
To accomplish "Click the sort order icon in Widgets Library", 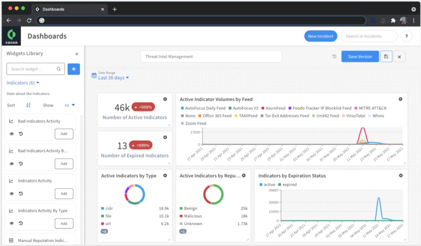I will tap(28, 105).
